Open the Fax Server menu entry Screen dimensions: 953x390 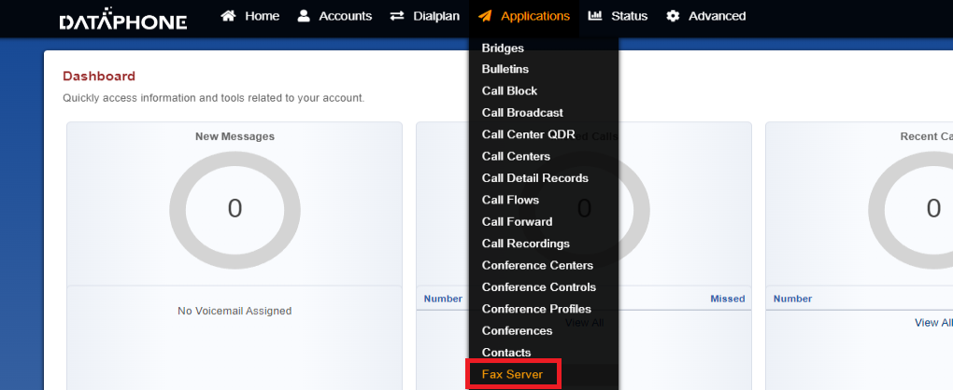[x=512, y=374]
